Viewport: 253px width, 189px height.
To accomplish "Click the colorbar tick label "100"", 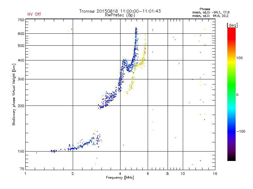I will point(239,58).
